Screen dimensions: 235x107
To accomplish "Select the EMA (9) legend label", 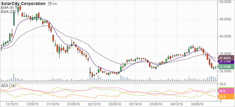I will (x=7, y=7).
